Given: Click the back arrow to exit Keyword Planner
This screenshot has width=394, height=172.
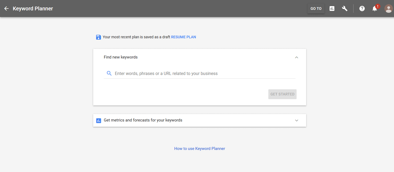Looking at the screenshot, I should tap(6, 8).
